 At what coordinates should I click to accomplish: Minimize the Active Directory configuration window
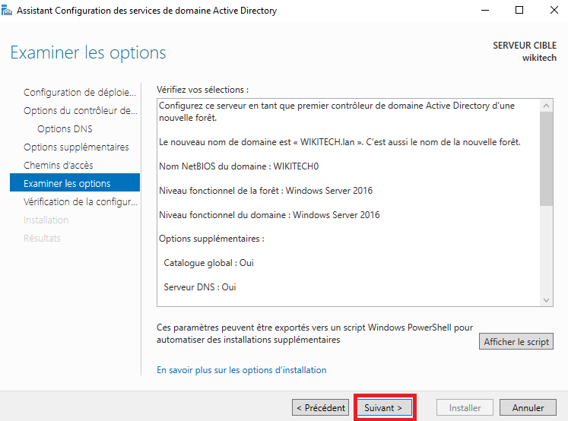pyautogui.click(x=485, y=11)
